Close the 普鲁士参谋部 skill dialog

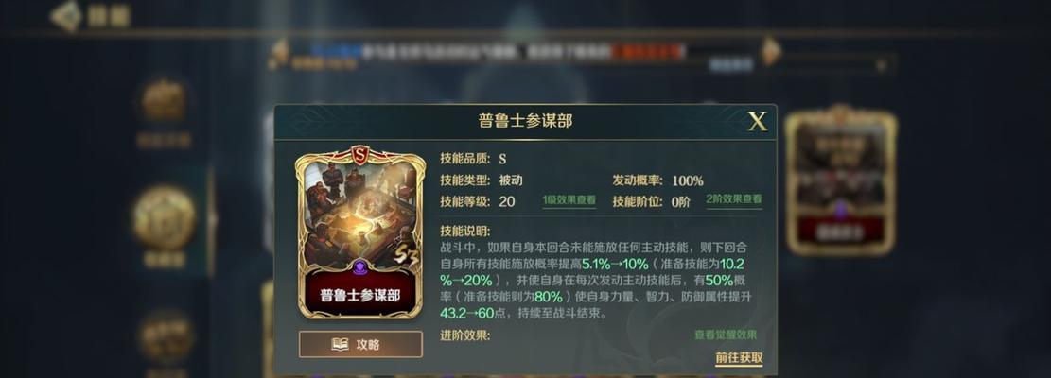[758, 122]
